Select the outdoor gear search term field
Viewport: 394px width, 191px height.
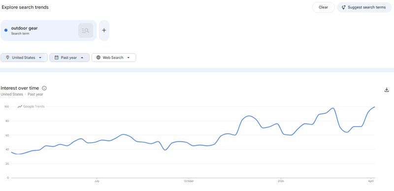click(48, 31)
